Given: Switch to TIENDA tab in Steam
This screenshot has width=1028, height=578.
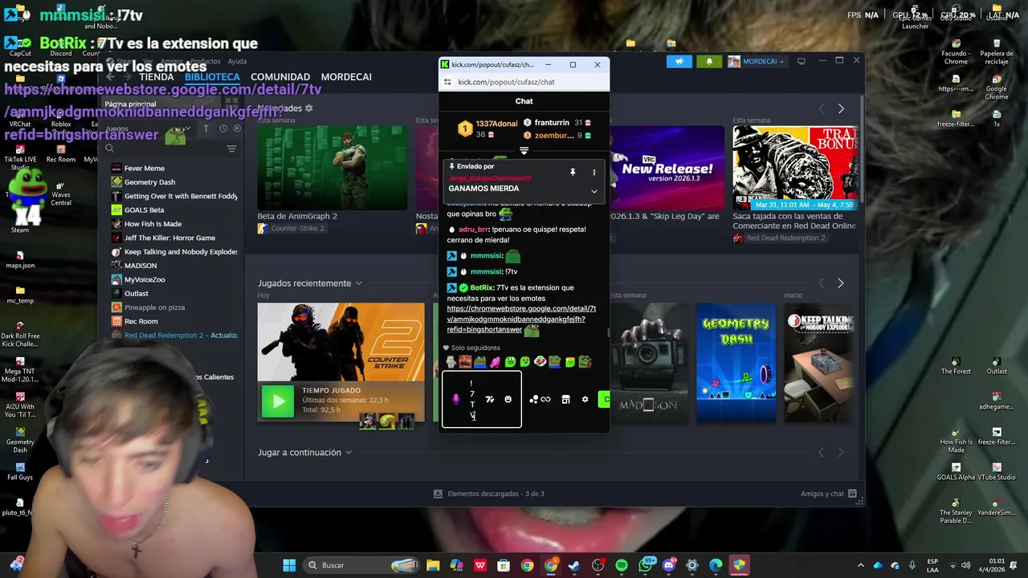Looking at the screenshot, I should point(157,77).
